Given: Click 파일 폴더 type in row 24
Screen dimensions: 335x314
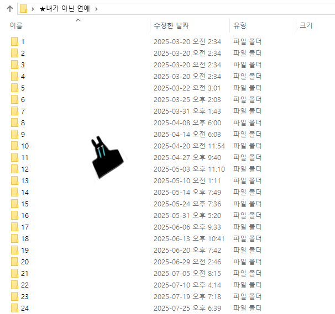Looking at the screenshot, I should 248,308.
